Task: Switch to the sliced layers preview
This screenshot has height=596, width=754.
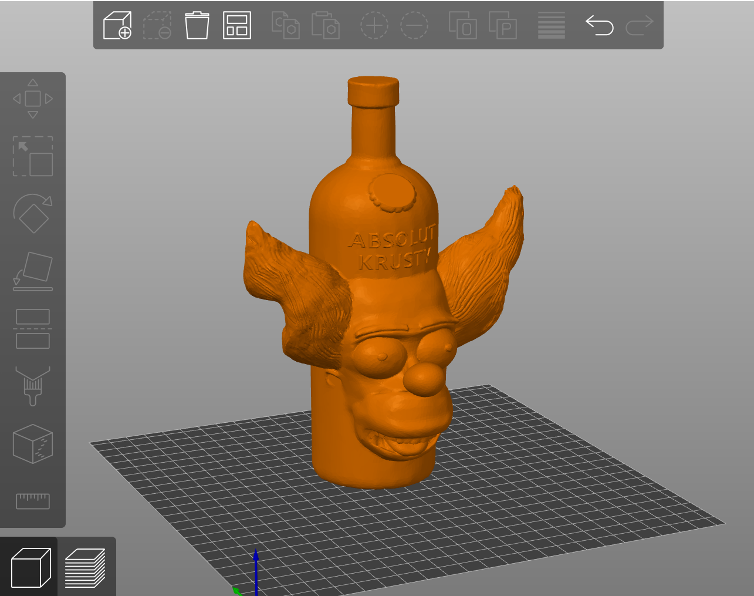Action: click(x=86, y=568)
